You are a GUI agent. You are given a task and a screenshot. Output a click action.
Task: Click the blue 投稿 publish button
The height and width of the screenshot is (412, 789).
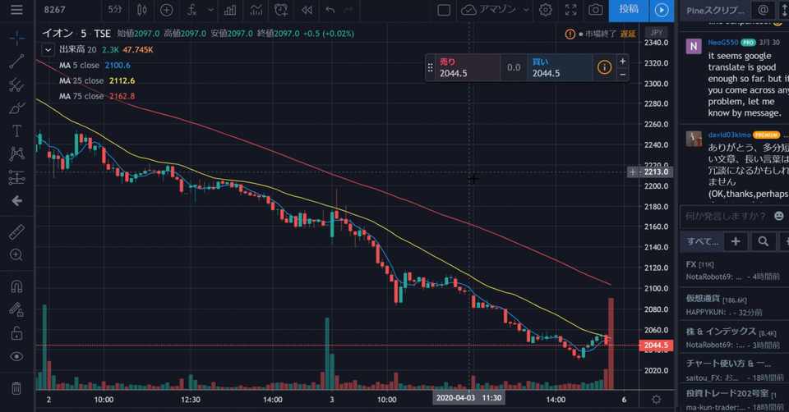tap(629, 10)
